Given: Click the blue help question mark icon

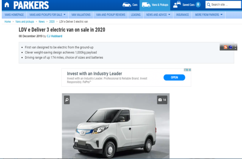Looking at the screenshot, I should [x=231, y=47].
